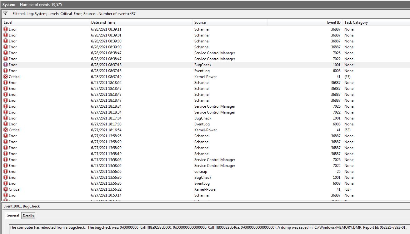
Task: Click error icon of 18:17:03 EventLog event
Action: [6, 124]
